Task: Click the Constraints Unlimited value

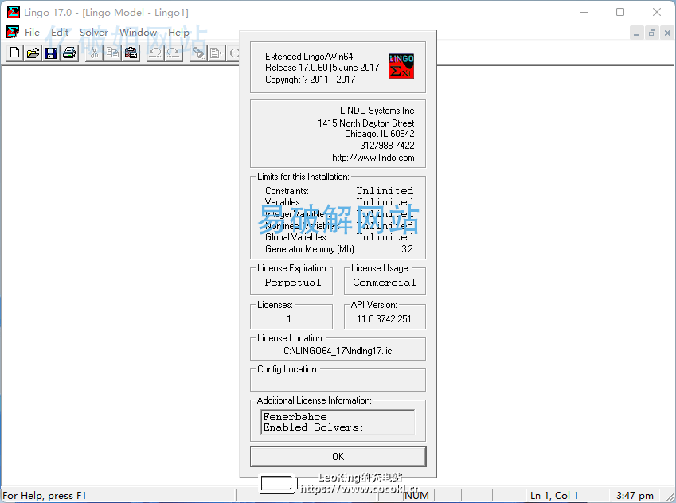Action: (x=385, y=191)
